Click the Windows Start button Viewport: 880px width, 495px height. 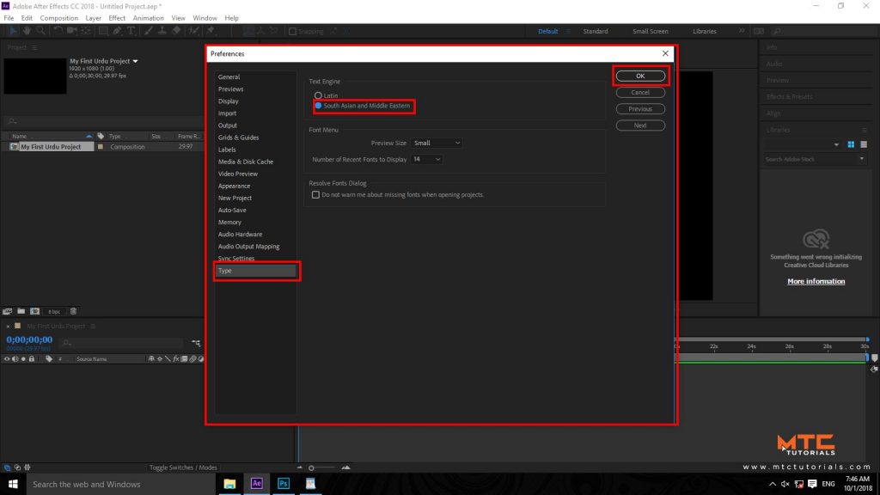coord(12,484)
